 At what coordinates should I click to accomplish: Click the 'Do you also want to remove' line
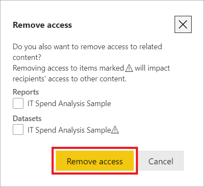(87, 47)
